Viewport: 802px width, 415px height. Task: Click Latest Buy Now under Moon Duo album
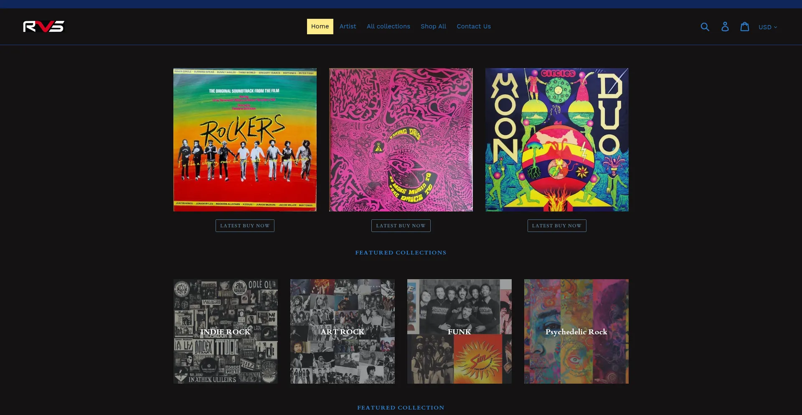pyautogui.click(x=557, y=226)
